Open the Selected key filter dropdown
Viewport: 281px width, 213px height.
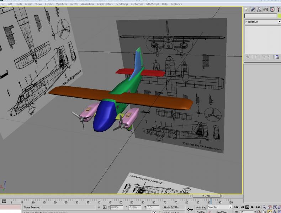pyautogui.click(x=220, y=207)
